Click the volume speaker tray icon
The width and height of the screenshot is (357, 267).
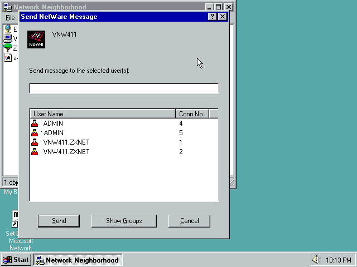(x=316, y=260)
